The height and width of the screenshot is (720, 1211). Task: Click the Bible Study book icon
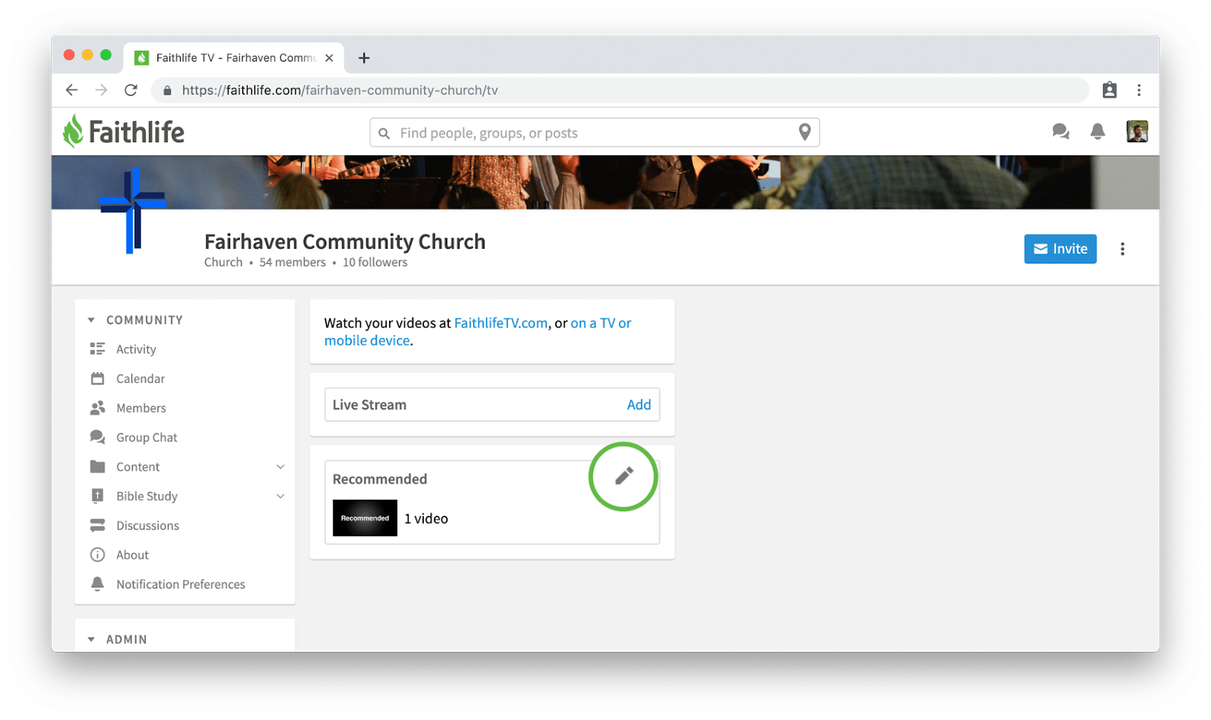tap(98, 495)
